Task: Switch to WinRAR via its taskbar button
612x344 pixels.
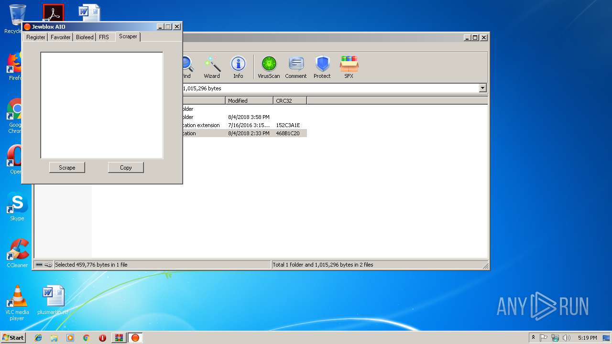Action: coord(119,338)
